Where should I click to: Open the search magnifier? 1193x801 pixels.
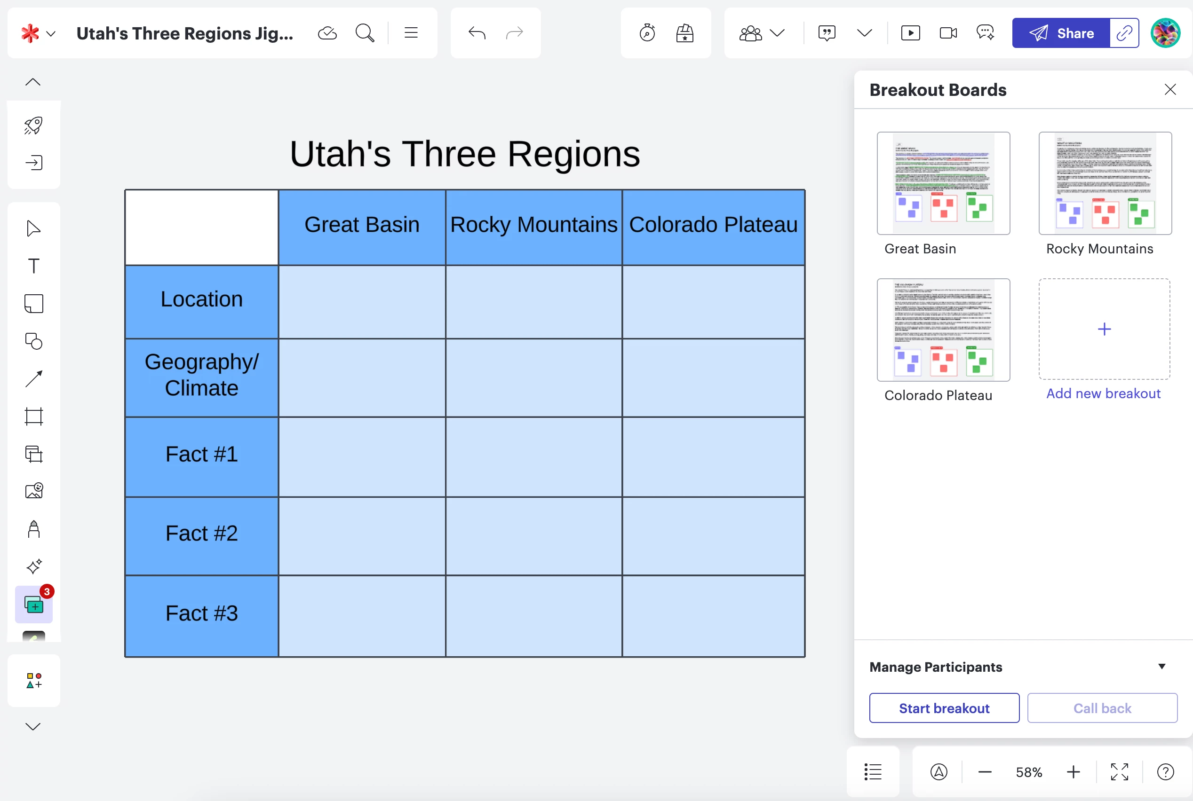point(365,33)
